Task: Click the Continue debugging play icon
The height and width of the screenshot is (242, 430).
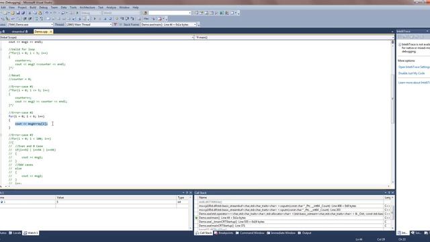Action: tap(95, 19)
